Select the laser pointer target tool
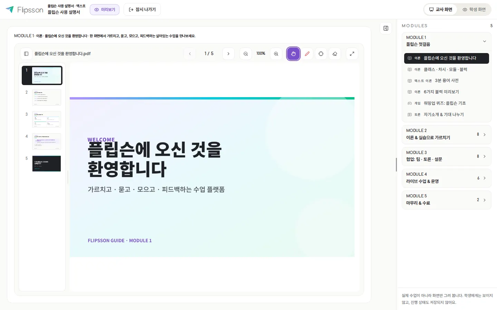This screenshot has height=310, width=497. pyautogui.click(x=321, y=54)
